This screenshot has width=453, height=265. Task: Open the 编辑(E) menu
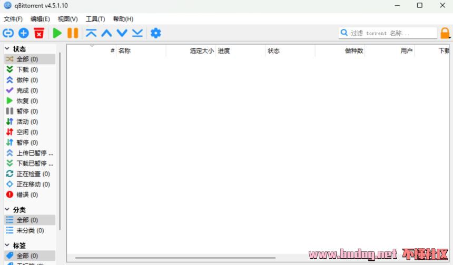(x=40, y=19)
